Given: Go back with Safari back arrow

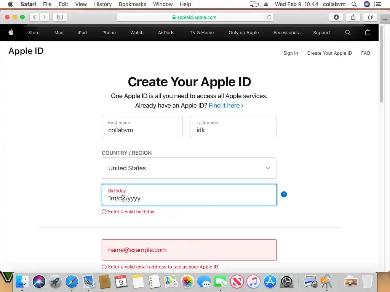Looking at the screenshot, I should 35,17.
